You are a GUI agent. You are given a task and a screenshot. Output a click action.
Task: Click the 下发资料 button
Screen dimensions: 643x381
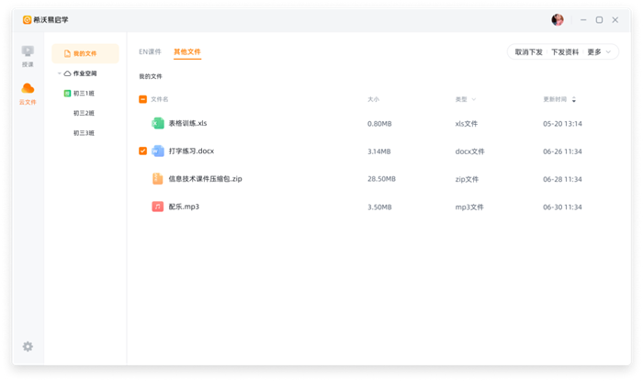(565, 52)
